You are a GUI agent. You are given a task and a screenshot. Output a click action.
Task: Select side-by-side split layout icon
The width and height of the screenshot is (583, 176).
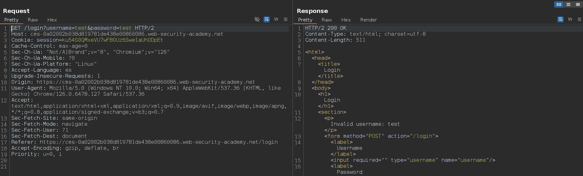pos(559,4)
